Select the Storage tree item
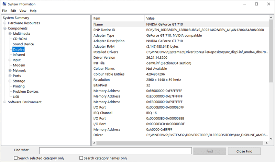275x162 pixels. point(19,81)
